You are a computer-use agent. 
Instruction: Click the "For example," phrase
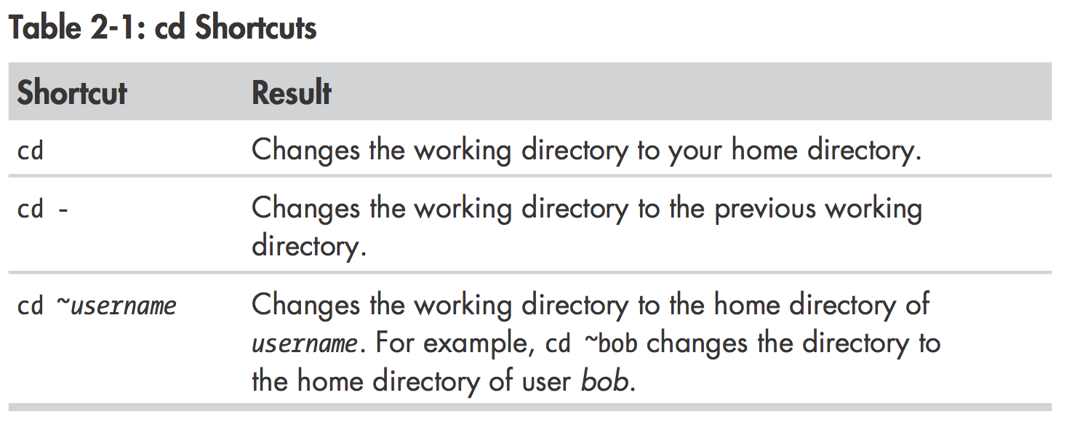pos(454,343)
